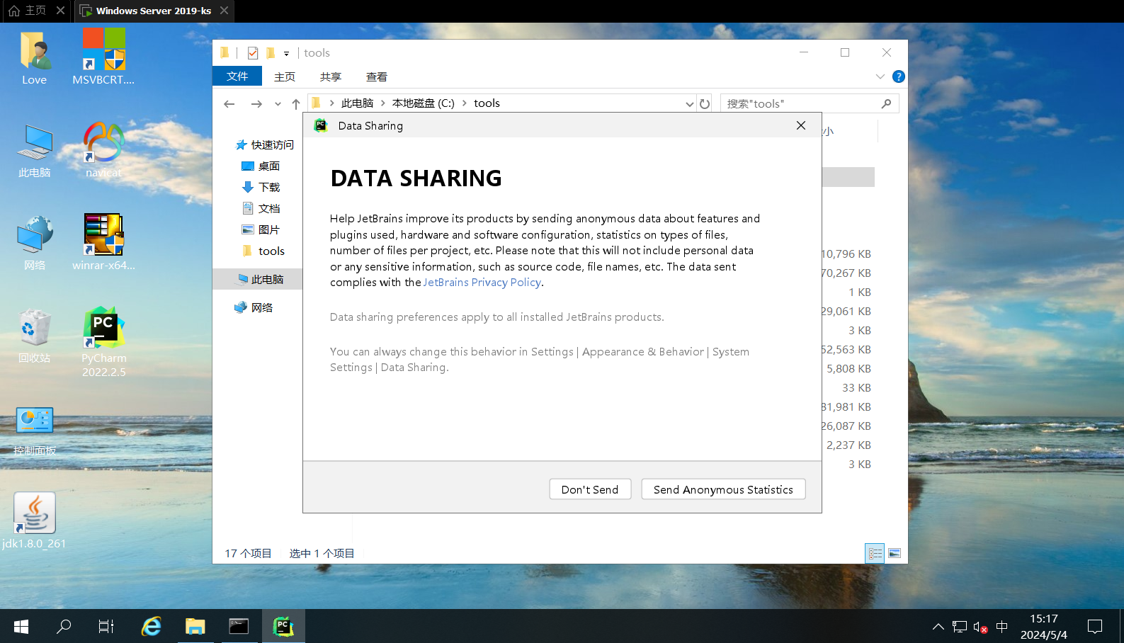This screenshot has width=1124, height=643.
Task: Open the notification center icon
Action: point(1095,627)
